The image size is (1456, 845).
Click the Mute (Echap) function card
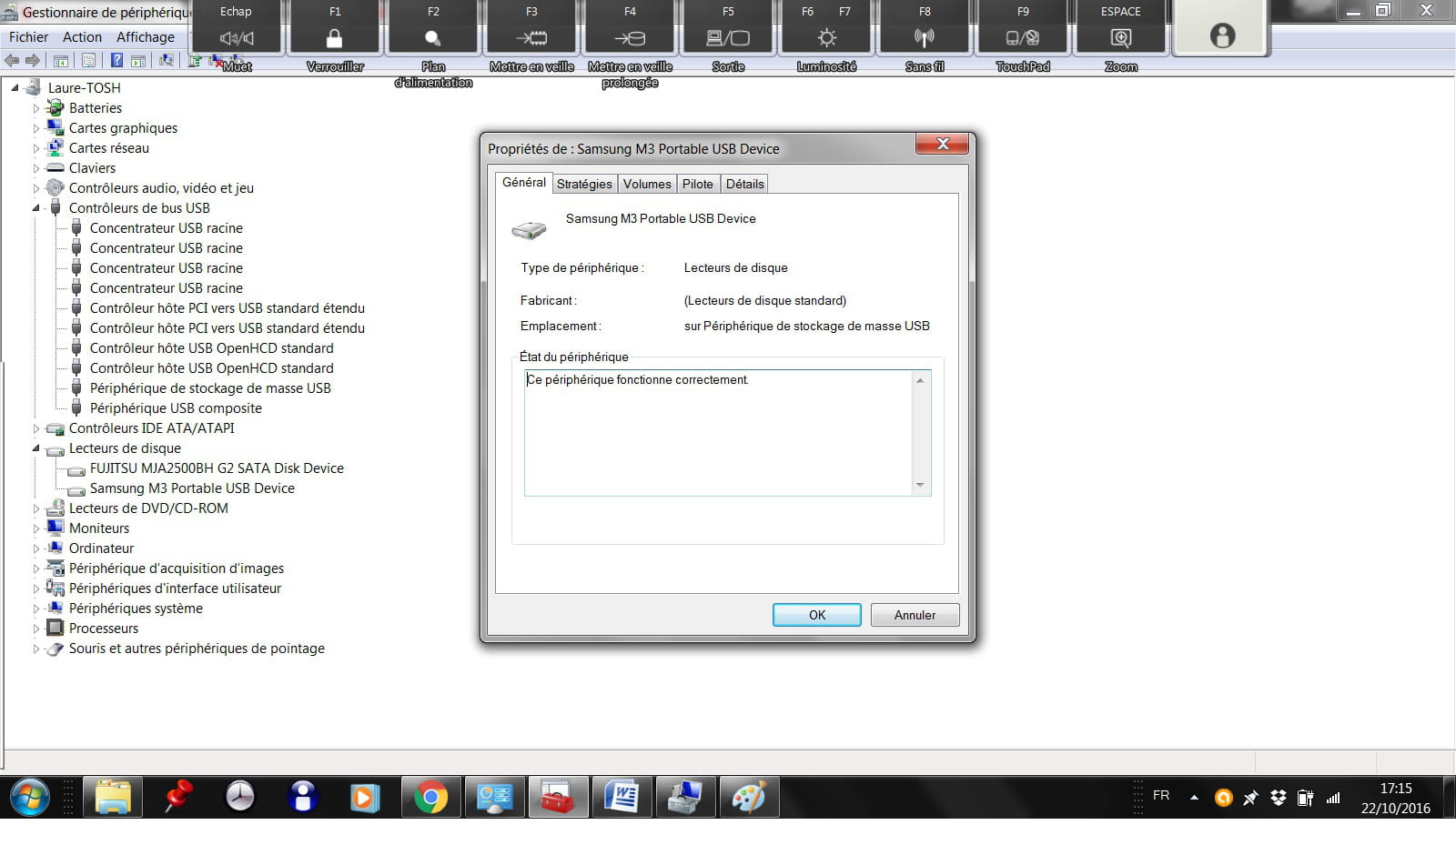tap(236, 27)
